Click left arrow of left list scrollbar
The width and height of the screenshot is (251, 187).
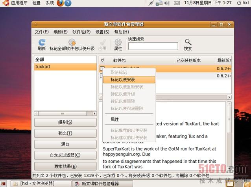pyautogui.click(x=36, y=113)
